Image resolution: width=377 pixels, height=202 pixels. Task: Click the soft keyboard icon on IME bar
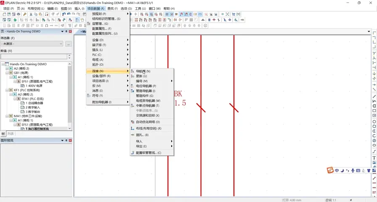tap(358, 170)
